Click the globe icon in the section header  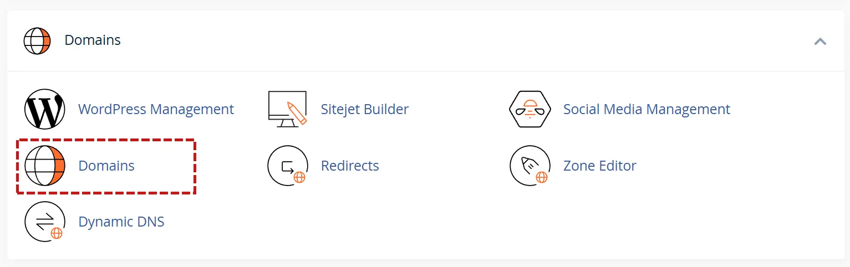tap(37, 40)
